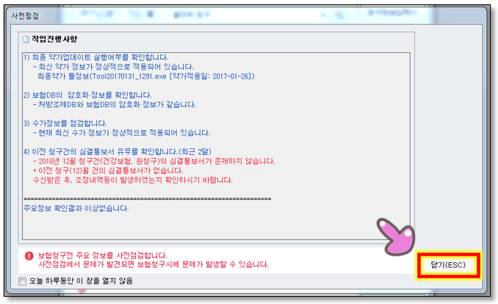The width and height of the screenshot is (498, 304).
Task: Click the 오늘 하루동안 이 창을 열지 않음 label text
Action: 81,281
